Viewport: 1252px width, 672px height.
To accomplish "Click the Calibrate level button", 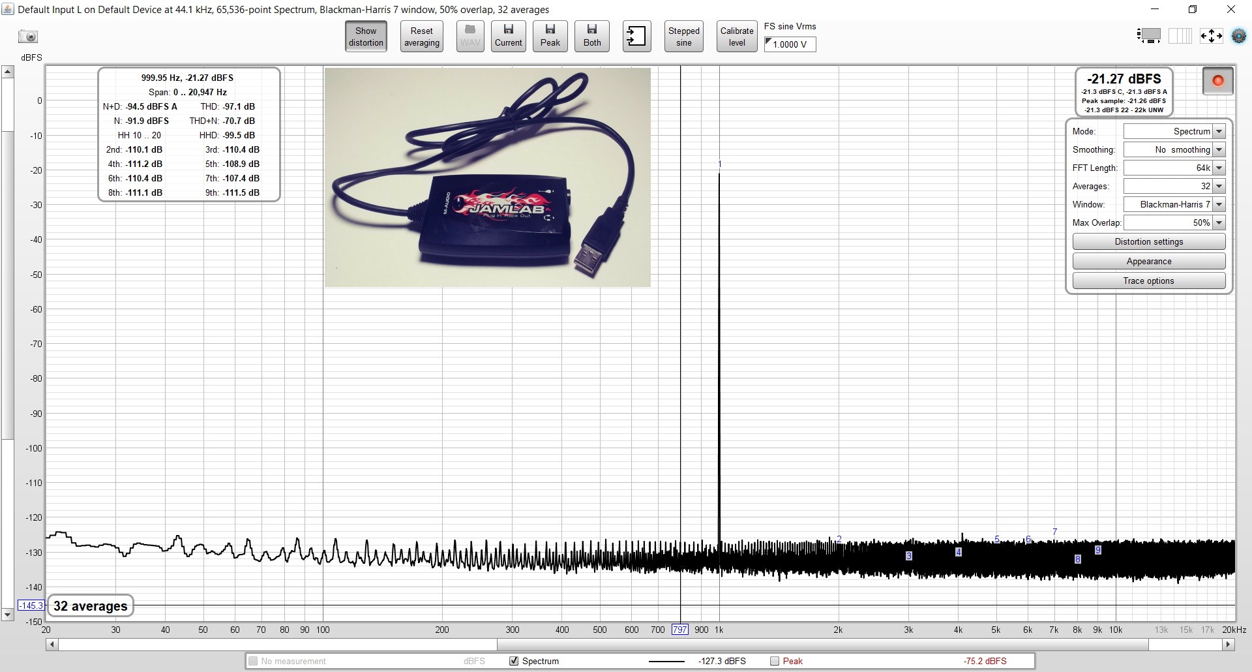I will point(737,37).
